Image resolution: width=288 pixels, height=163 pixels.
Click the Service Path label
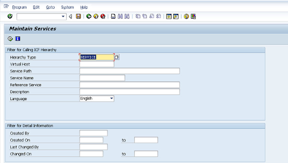click(21, 71)
